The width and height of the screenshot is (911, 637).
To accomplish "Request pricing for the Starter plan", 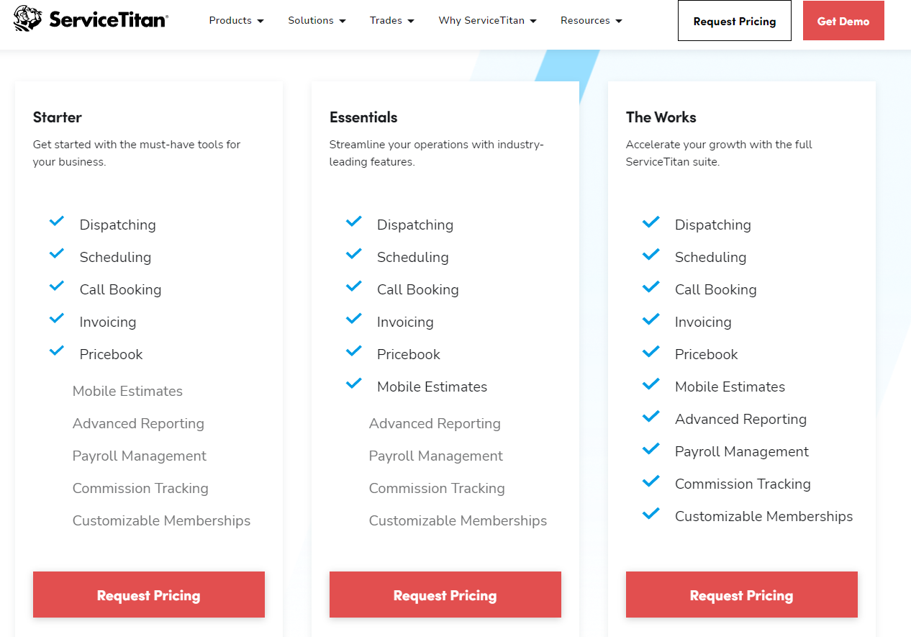I will tap(148, 595).
